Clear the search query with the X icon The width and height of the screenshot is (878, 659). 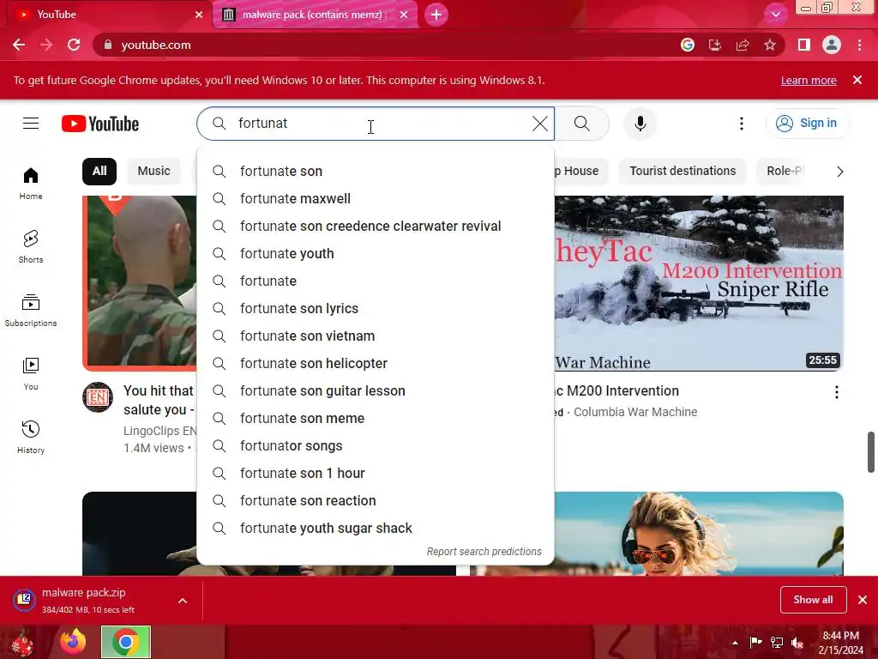[540, 124]
